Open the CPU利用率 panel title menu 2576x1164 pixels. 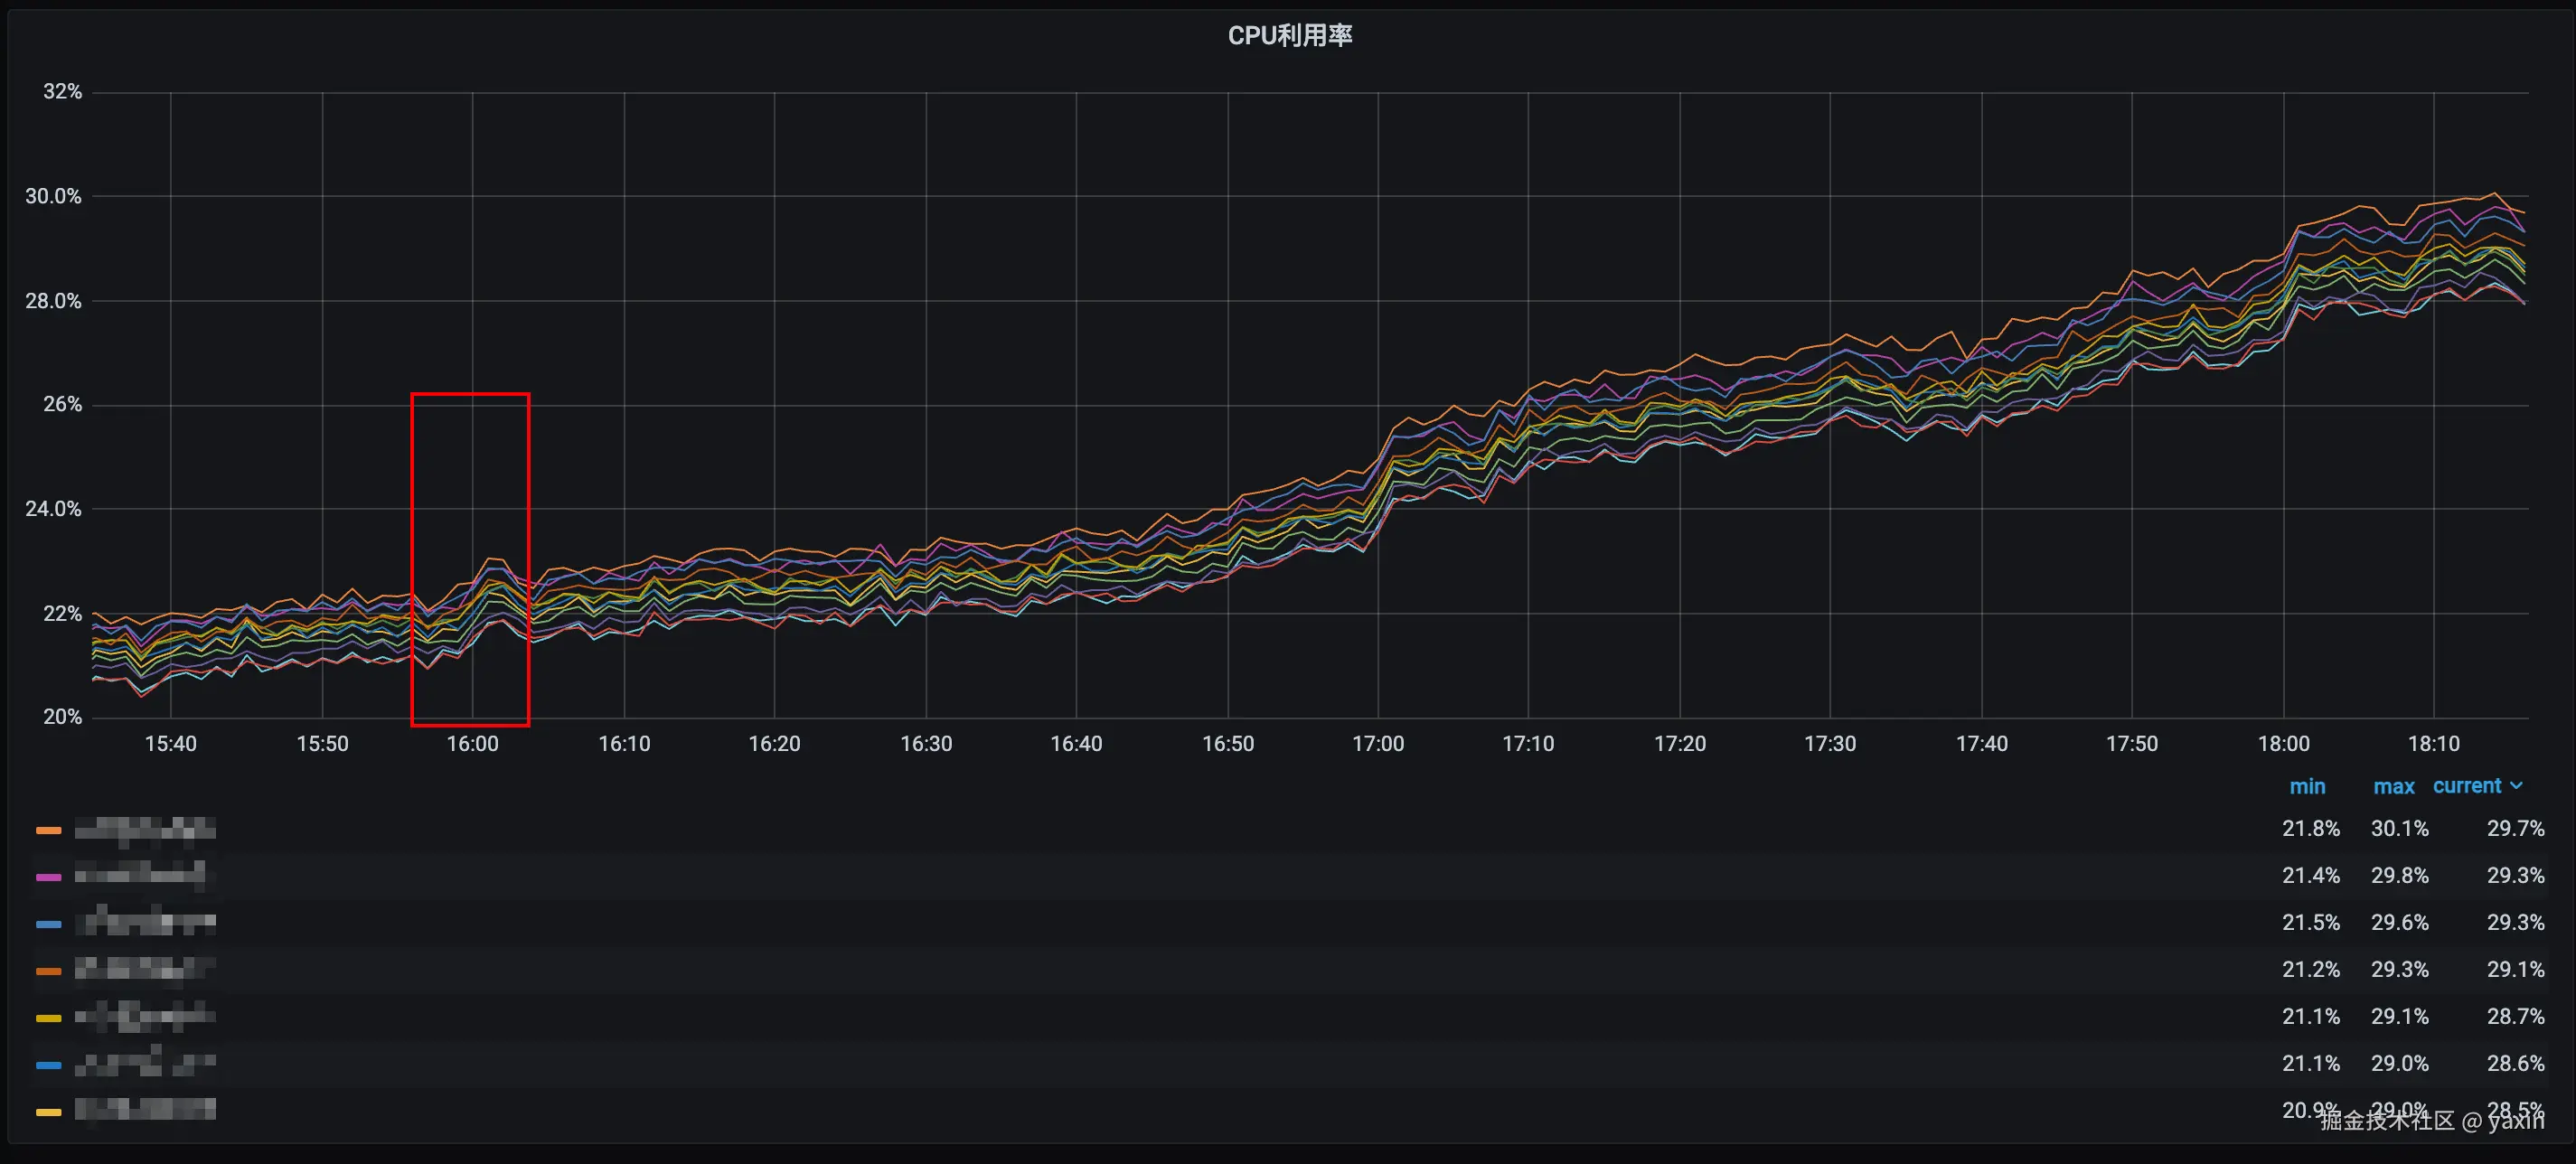point(1289,36)
